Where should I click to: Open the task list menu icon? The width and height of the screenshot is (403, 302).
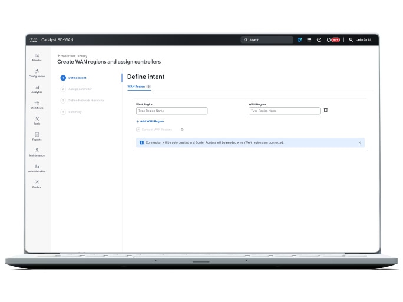point(309,40)
